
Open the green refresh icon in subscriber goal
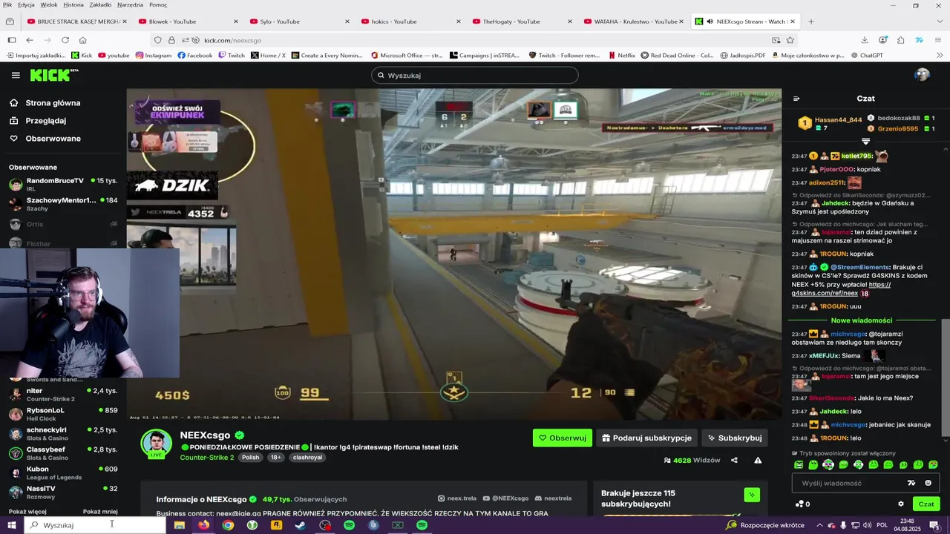tap(752, 495)
